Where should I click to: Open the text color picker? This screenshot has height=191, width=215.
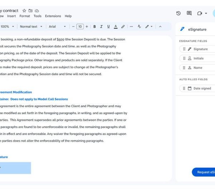tap(116, 27)
